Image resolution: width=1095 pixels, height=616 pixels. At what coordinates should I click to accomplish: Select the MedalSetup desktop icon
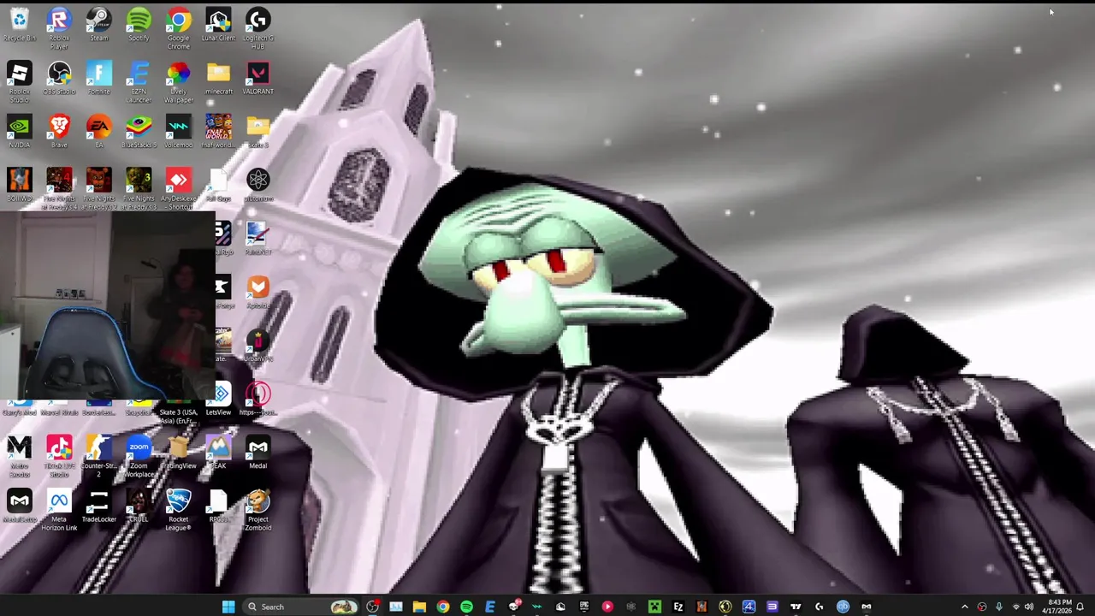(19, 506)
